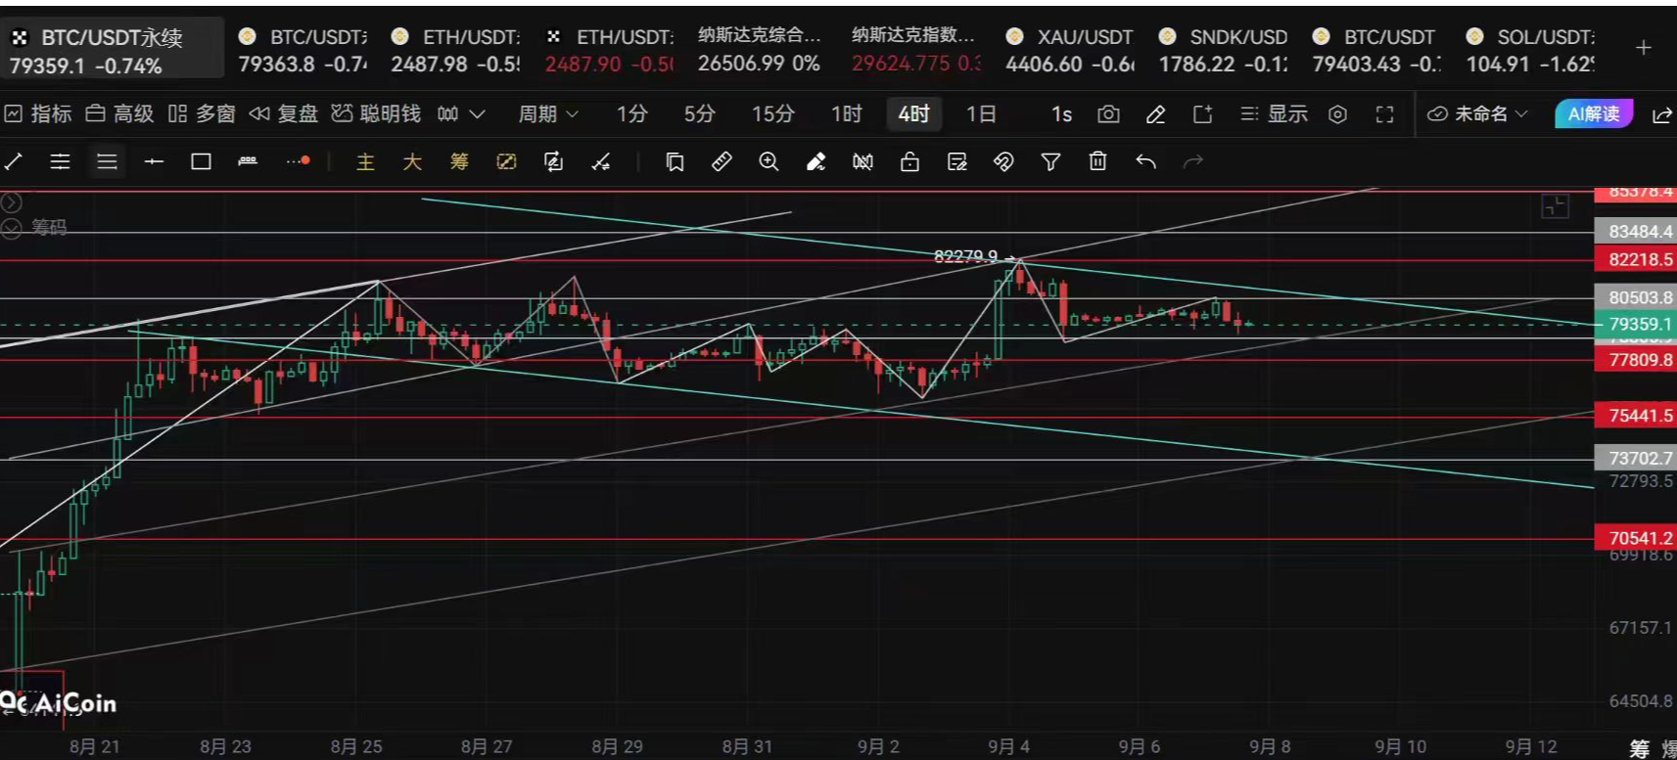The width and height of the screenshot is (1677, 760).
Task: Click the 75441.5 red price level label
Action: [x=1636, y=416]
